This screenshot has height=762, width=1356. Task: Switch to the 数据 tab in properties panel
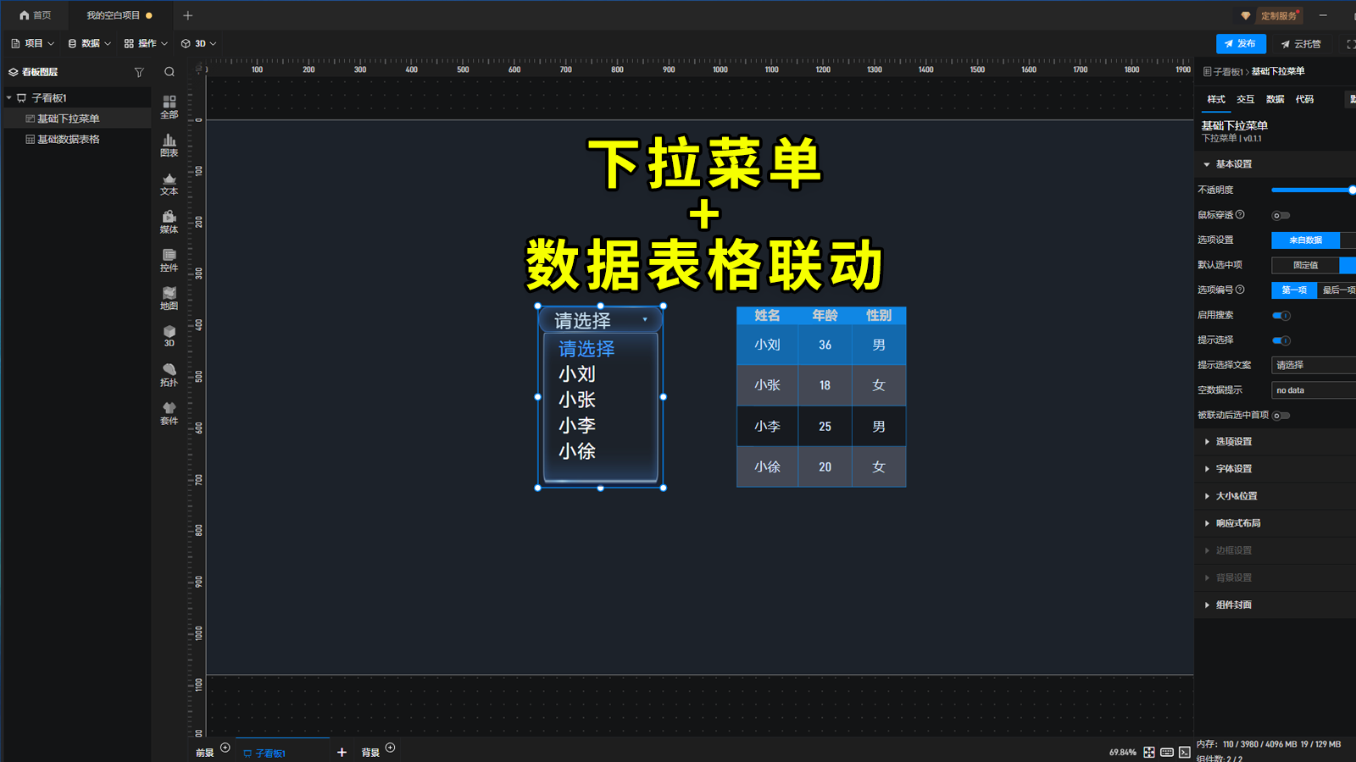pos(1274,99)
